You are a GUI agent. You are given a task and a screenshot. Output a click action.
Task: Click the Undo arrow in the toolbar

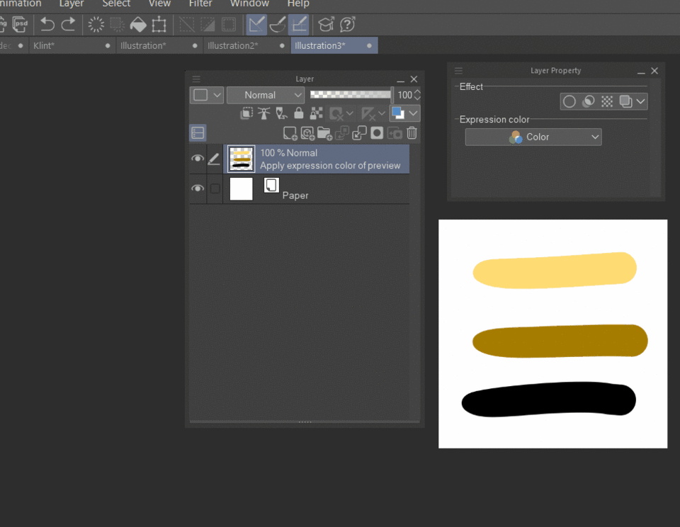tap(47, 25)
